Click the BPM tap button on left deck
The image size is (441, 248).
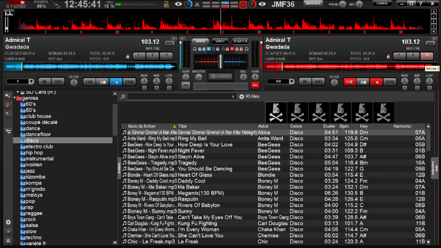pos(169,42)
